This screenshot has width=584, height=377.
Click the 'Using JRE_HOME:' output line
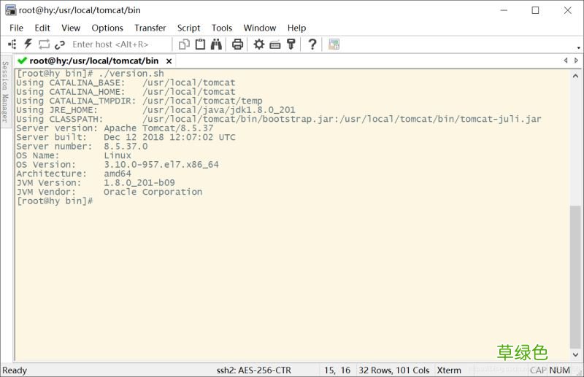tap(155, 110)
